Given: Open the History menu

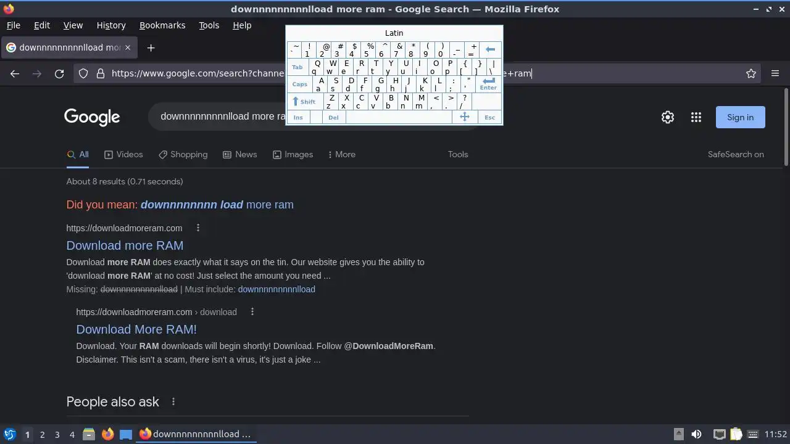Looking at the screenshot, I should click(111, 25).
